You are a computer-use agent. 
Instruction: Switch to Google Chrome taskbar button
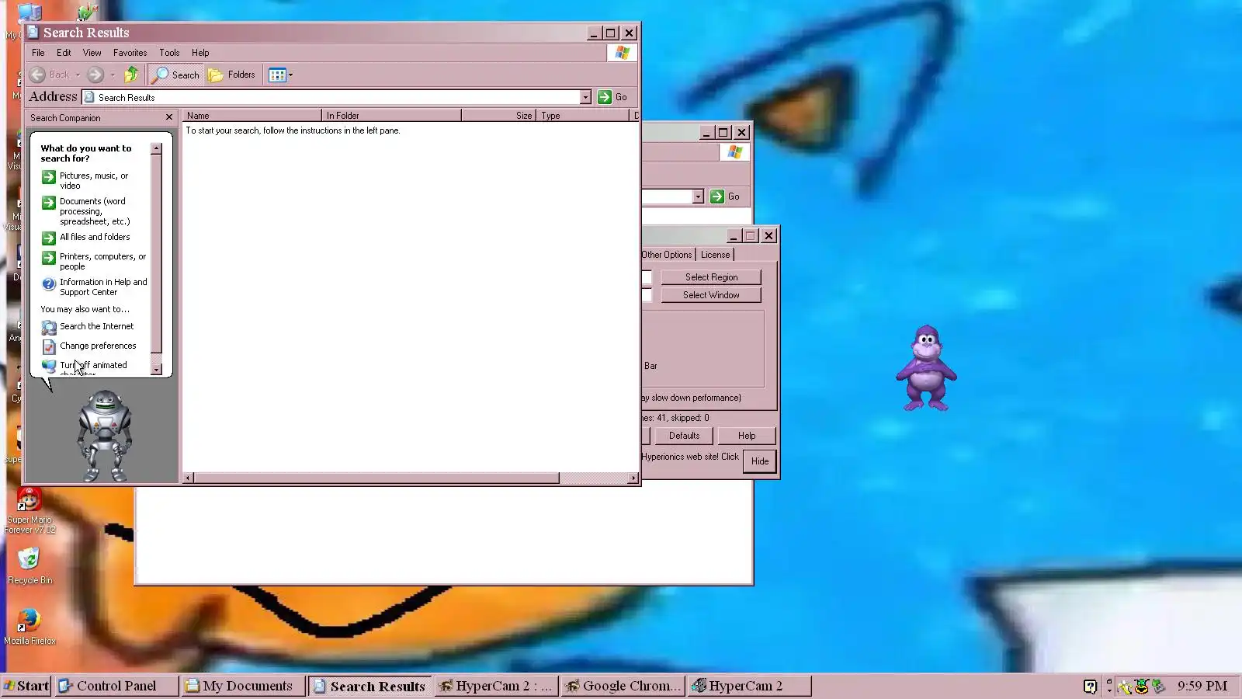click(x=623, y=686)
